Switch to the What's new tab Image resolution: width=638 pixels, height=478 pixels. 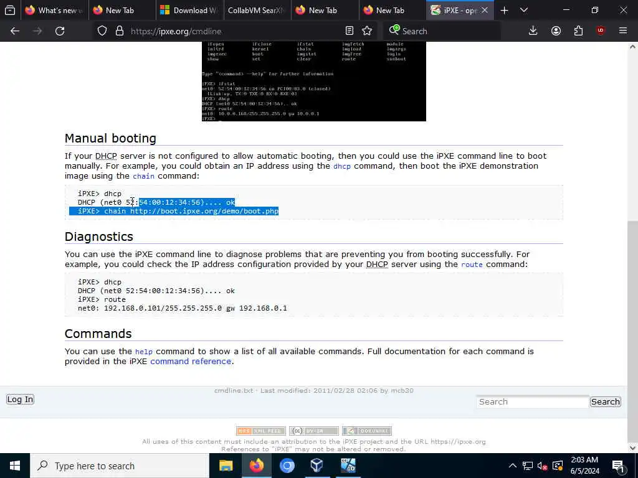click(x=55, y=10)
